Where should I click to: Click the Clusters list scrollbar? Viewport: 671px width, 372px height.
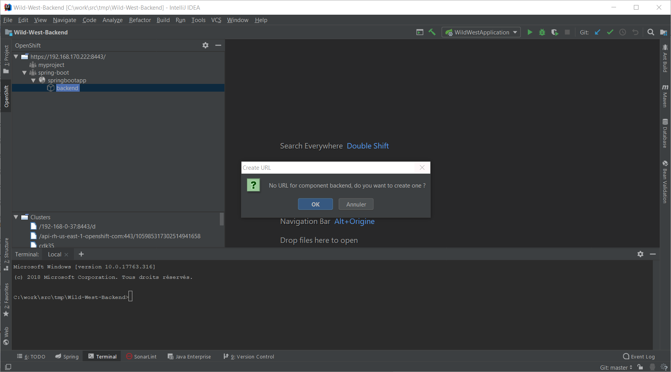point(222,219)
